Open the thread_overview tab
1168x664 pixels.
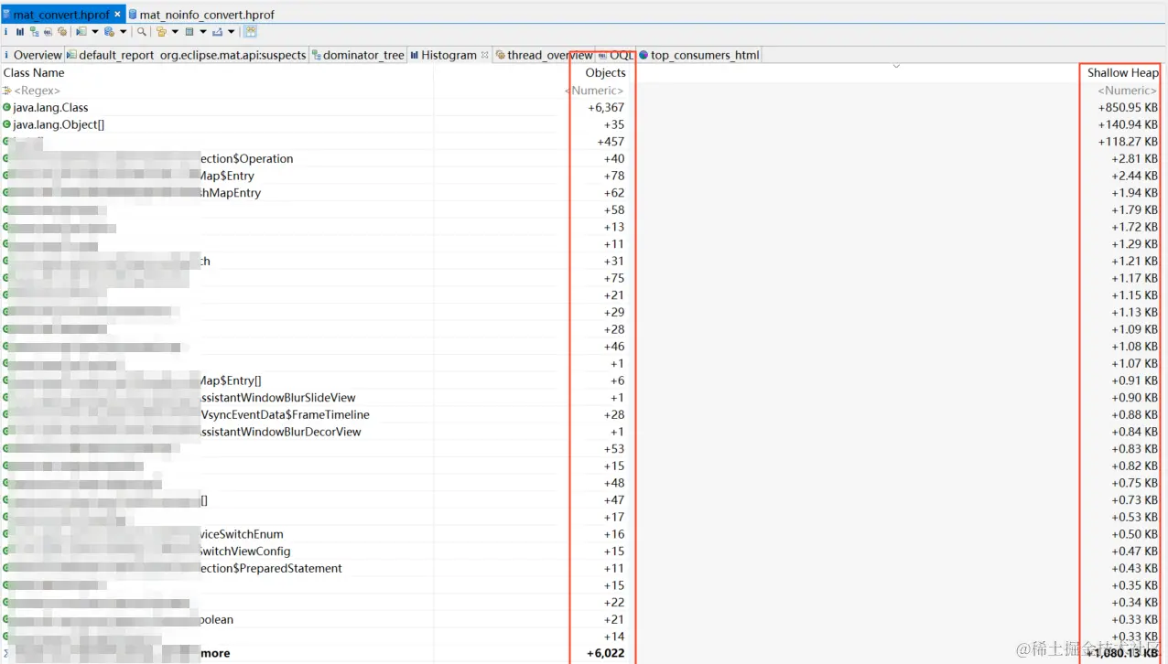(x=544, y=55)
